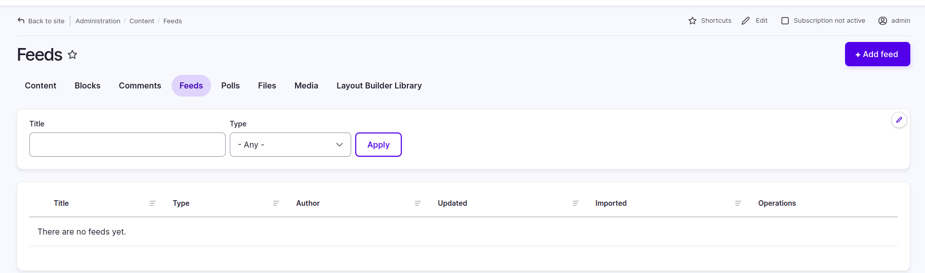Open the Layout Builder Library tab
The height and width of the screenshot is (273, 925).
tap(379, 85)
